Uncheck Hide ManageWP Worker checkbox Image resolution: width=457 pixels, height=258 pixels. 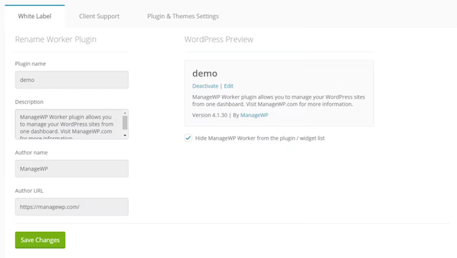pyautogui.click(x=188, y=138)
